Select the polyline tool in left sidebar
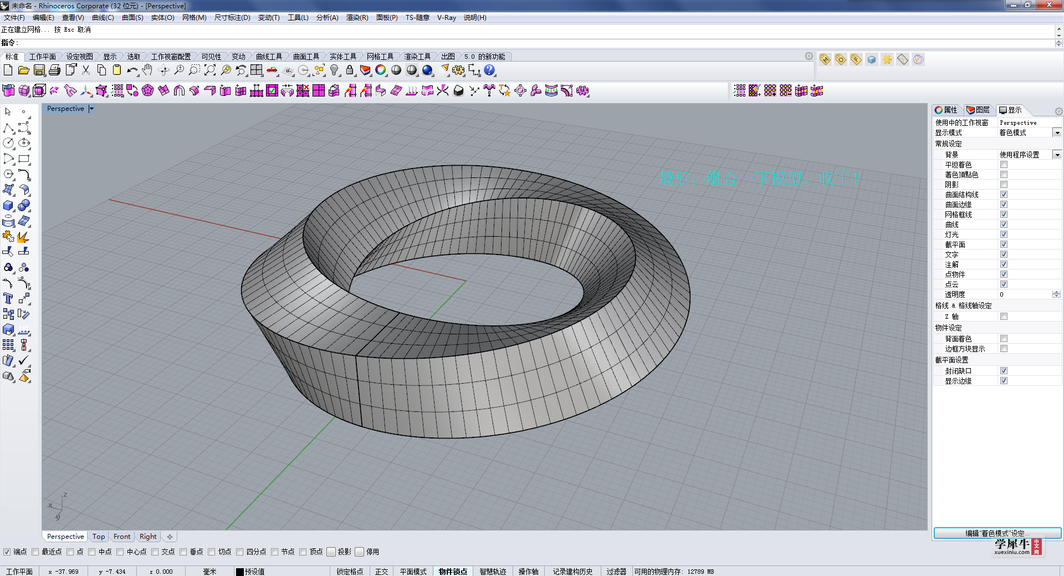The width and height of the screenshot is (1064, 576). pyautogui.click(x=8, y=128)
